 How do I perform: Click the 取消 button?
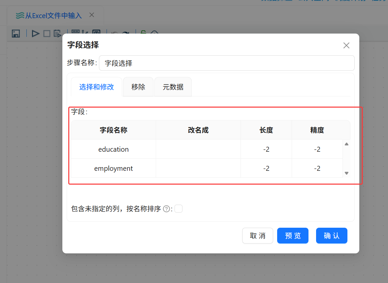click(x=258, y=236)
